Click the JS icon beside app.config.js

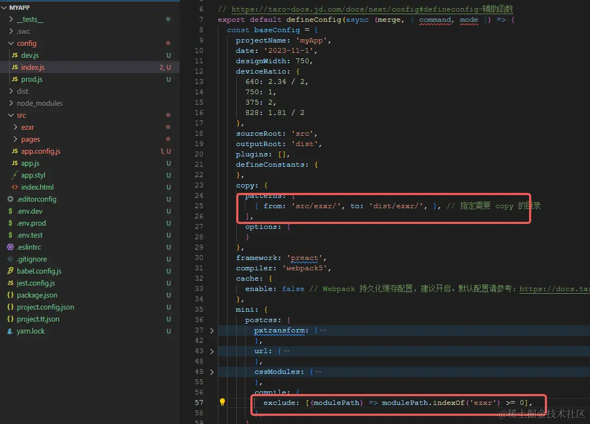coord(15,151)
